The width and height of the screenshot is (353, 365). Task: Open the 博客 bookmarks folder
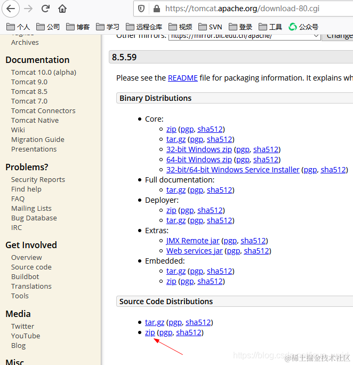click(78, 27)
